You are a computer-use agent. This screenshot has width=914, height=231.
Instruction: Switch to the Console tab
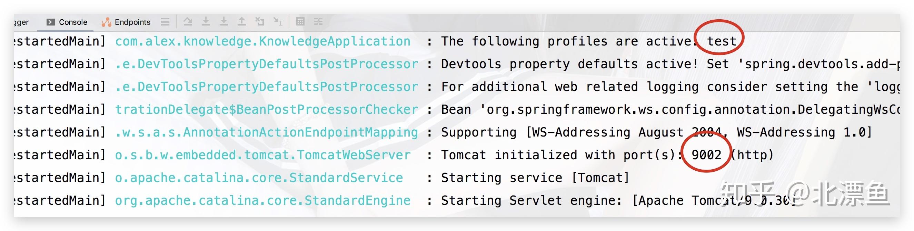(x=67, y=22)
